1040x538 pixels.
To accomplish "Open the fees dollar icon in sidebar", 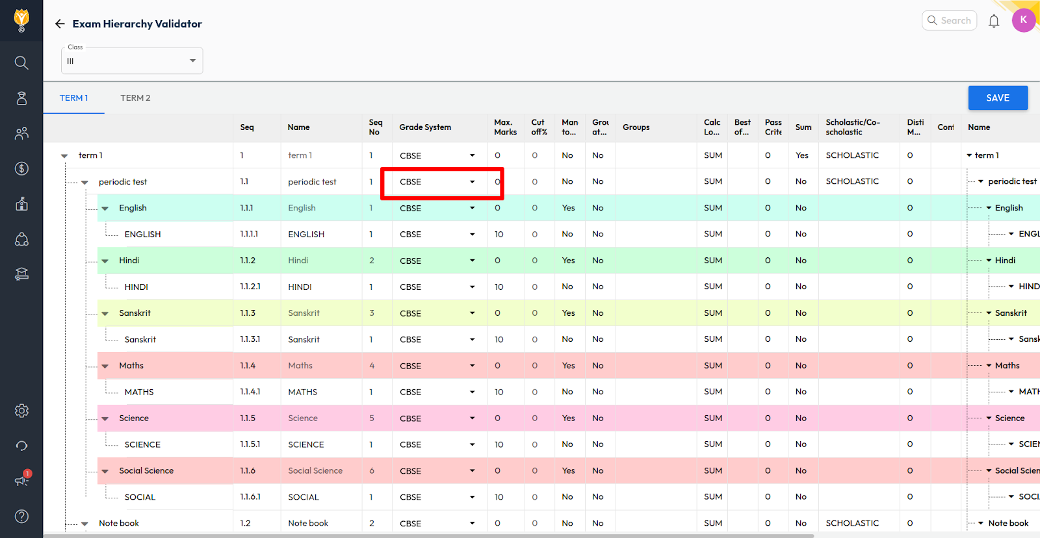I will coord(21,169).
